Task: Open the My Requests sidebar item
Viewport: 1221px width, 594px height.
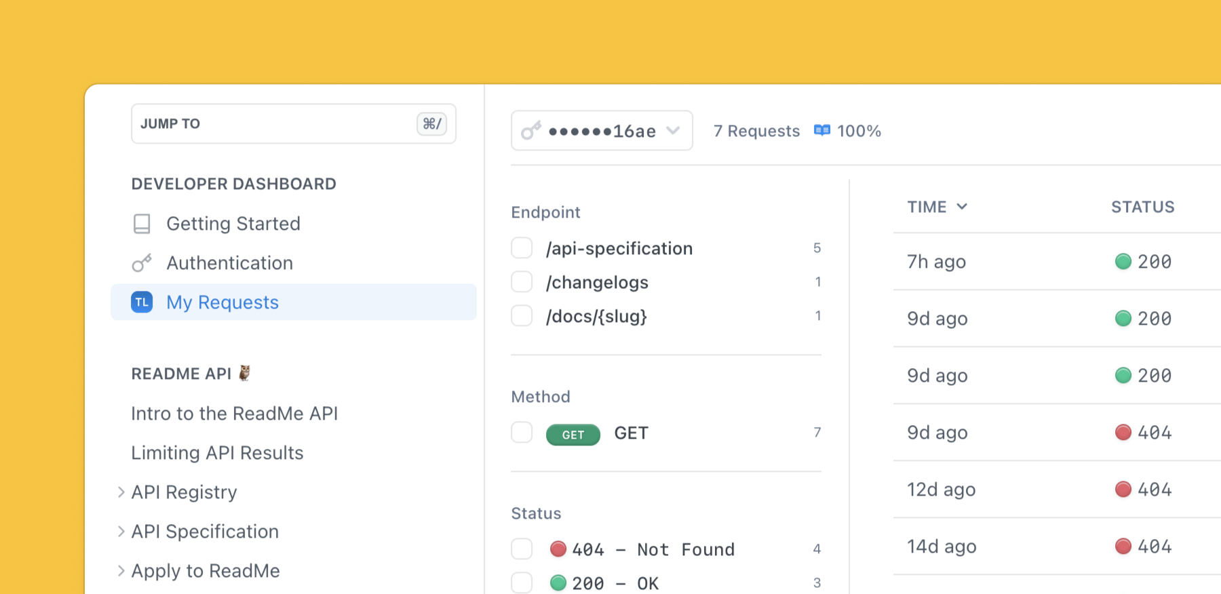Action: (x=294, y=302)
